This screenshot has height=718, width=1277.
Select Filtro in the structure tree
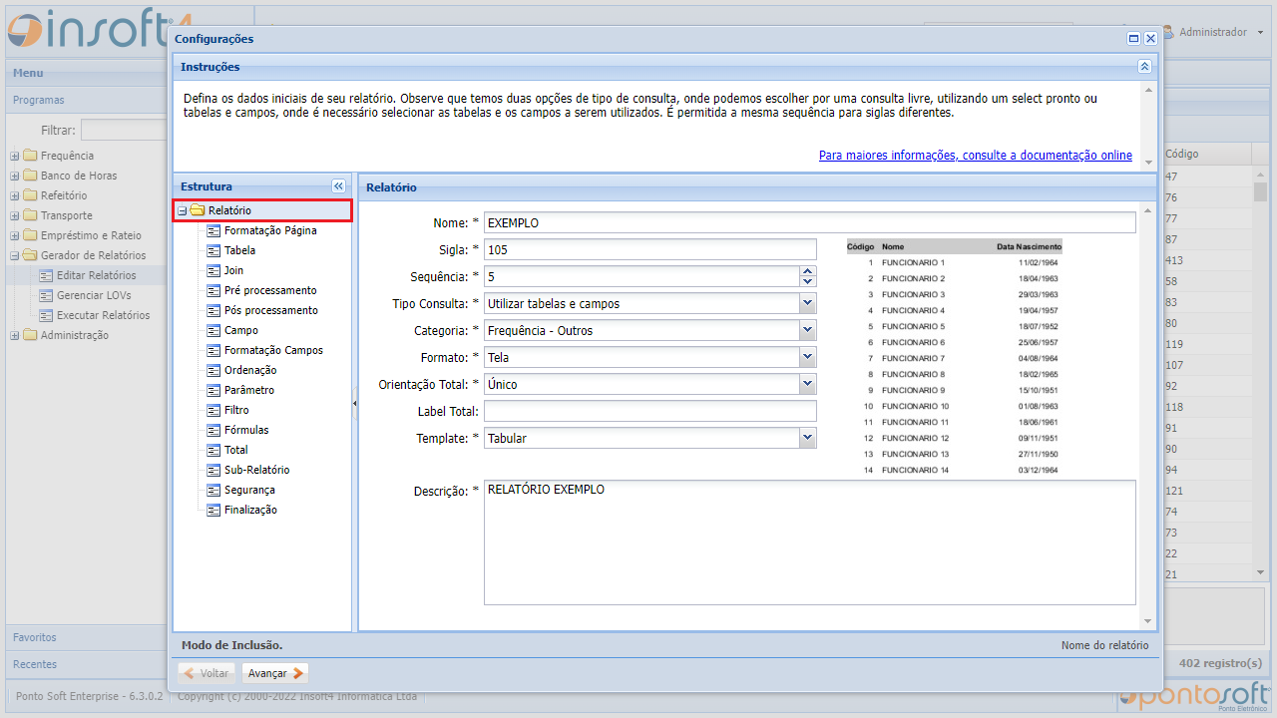(x=236, y=410)
